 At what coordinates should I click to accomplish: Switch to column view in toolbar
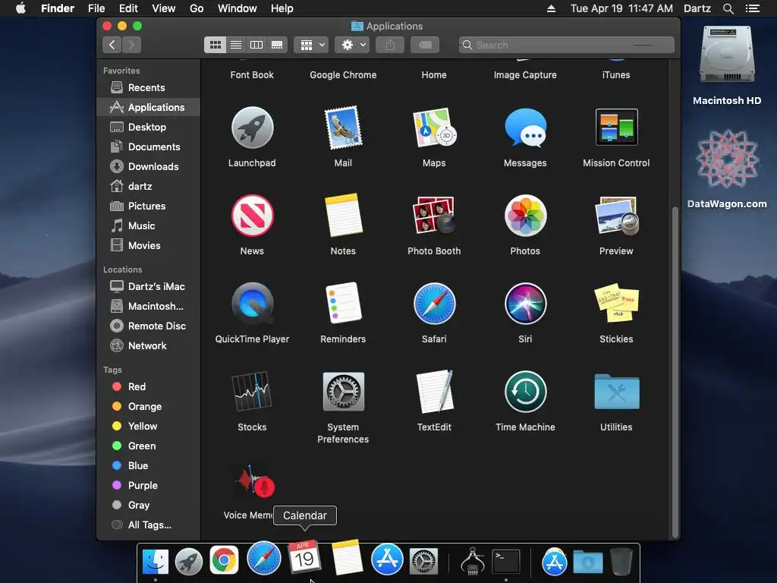pyautogui.click(x=256, y=45)
